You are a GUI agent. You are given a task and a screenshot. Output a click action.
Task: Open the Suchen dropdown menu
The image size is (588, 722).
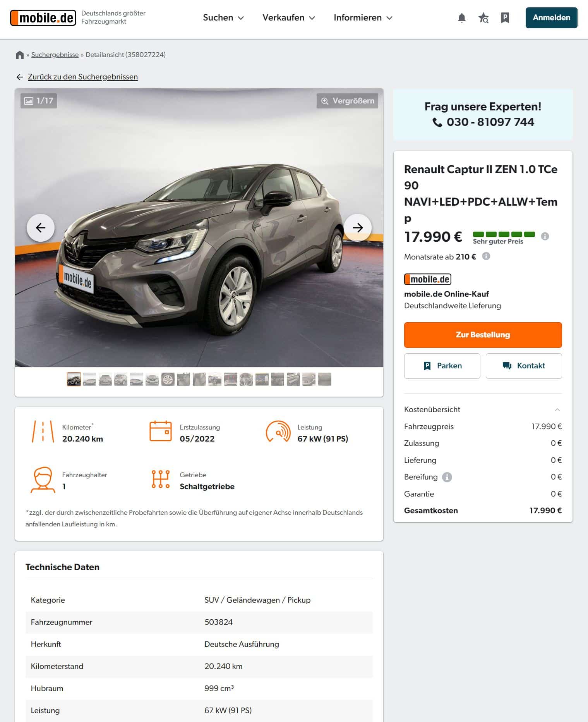[223, 18]
